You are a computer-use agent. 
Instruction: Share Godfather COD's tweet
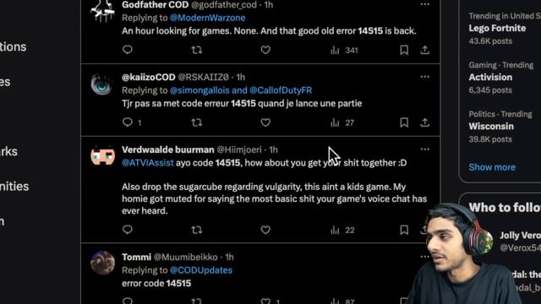pyautogui.click(x=424, y=50)
